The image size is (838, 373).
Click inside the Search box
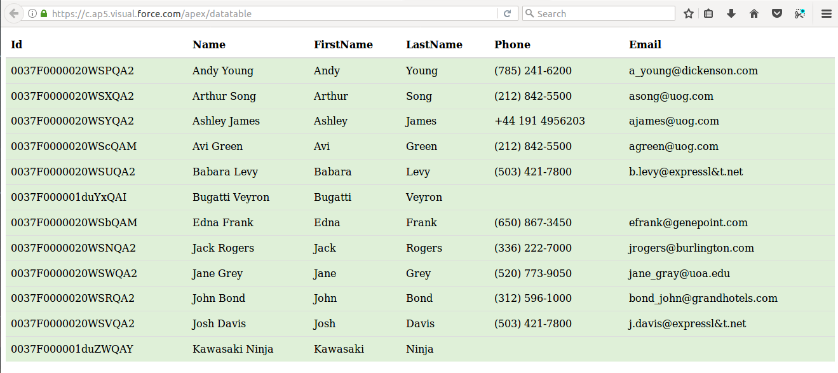click(x=598, y=13)
